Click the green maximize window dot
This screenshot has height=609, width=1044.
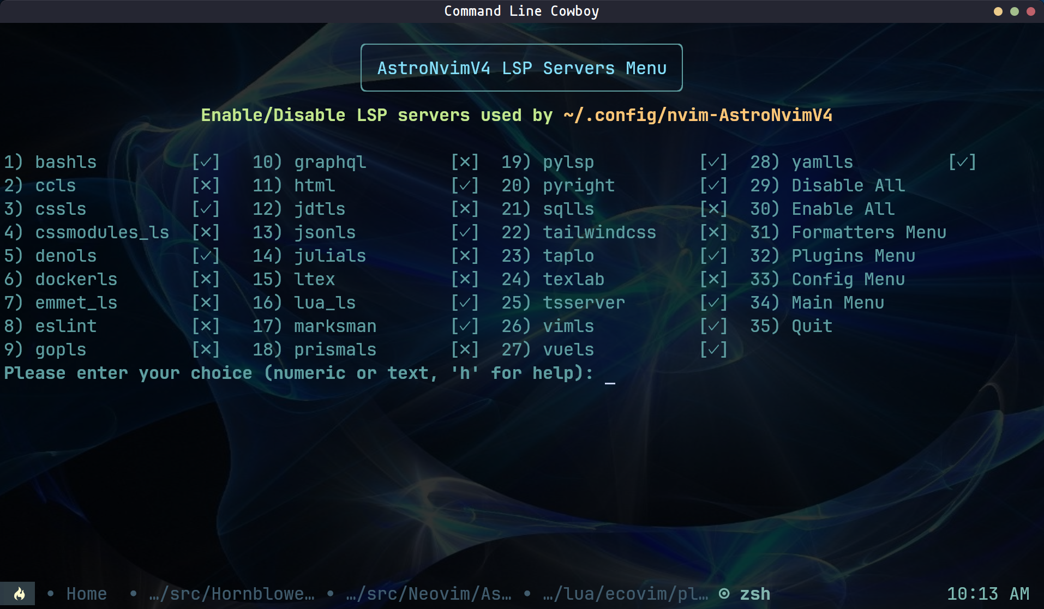[x=1015, y=11]
